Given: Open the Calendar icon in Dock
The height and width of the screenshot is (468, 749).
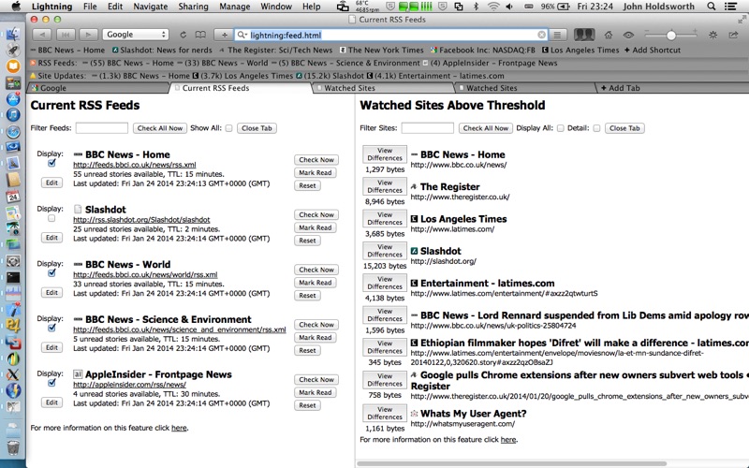Looking at the screenshot, I should click(x=13, y=197).
